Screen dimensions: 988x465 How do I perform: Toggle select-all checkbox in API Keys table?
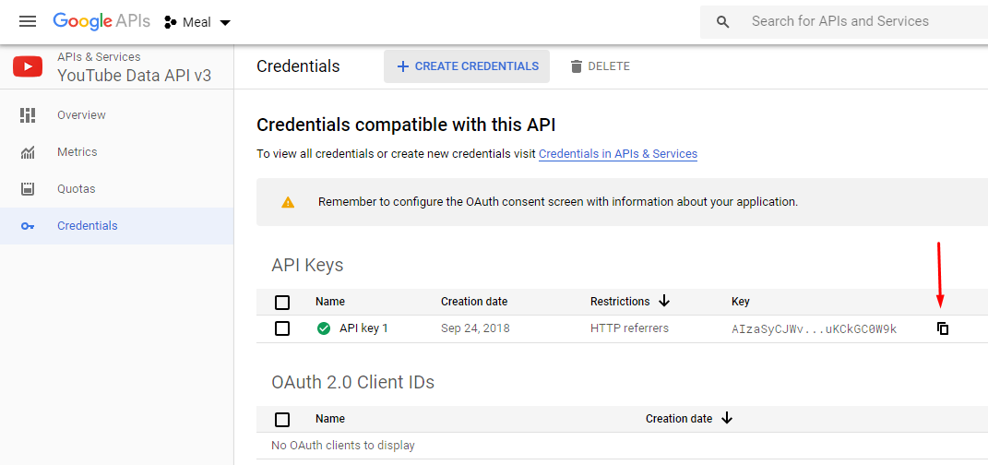point(282,303)
